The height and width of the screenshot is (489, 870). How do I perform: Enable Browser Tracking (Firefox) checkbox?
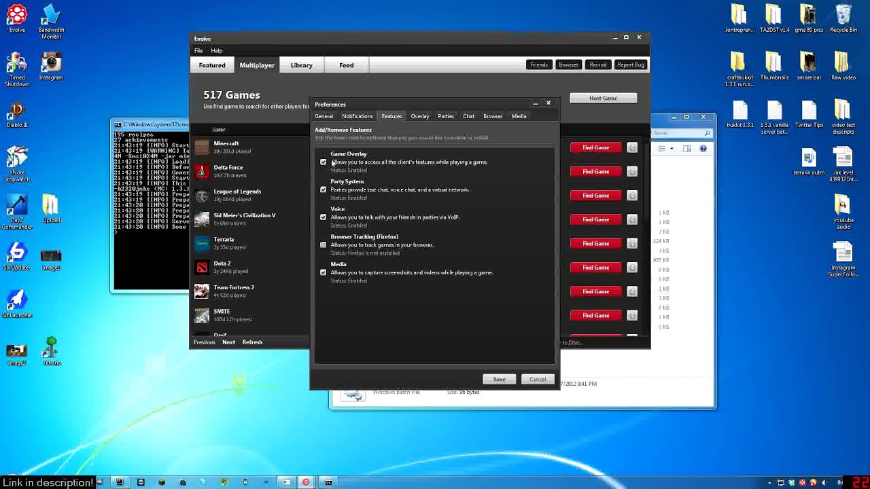[x=323, y=245]
